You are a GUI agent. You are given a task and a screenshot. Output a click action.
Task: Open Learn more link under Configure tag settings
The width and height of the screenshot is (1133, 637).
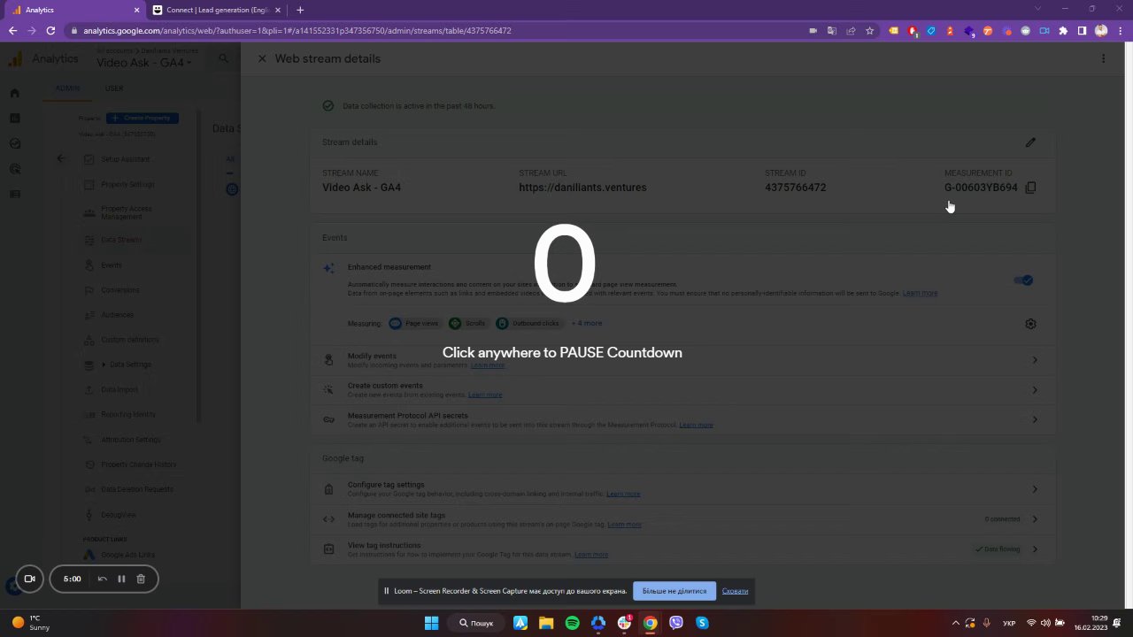623,494
